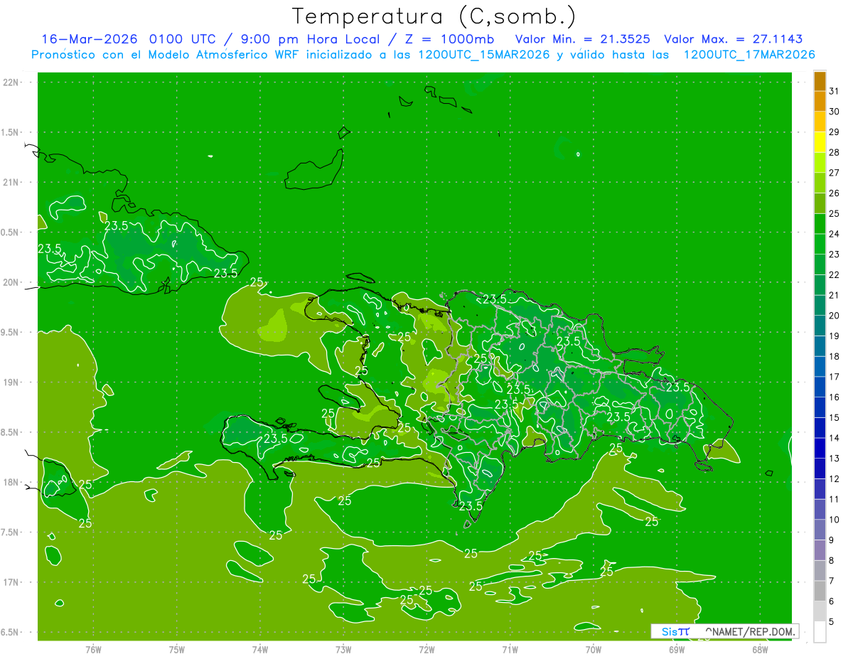
Task: Select the initialization stamp '1200UTC_15MAR2026'
Action: (484, 55)
